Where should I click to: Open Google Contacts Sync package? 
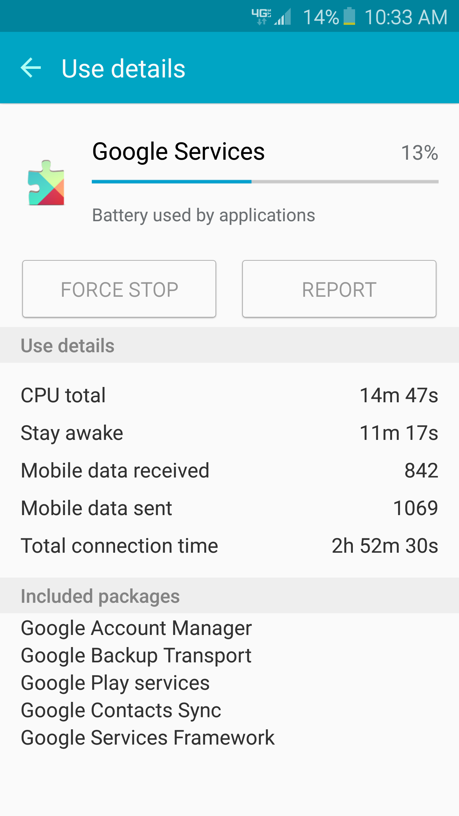click(x=121, y=710)
